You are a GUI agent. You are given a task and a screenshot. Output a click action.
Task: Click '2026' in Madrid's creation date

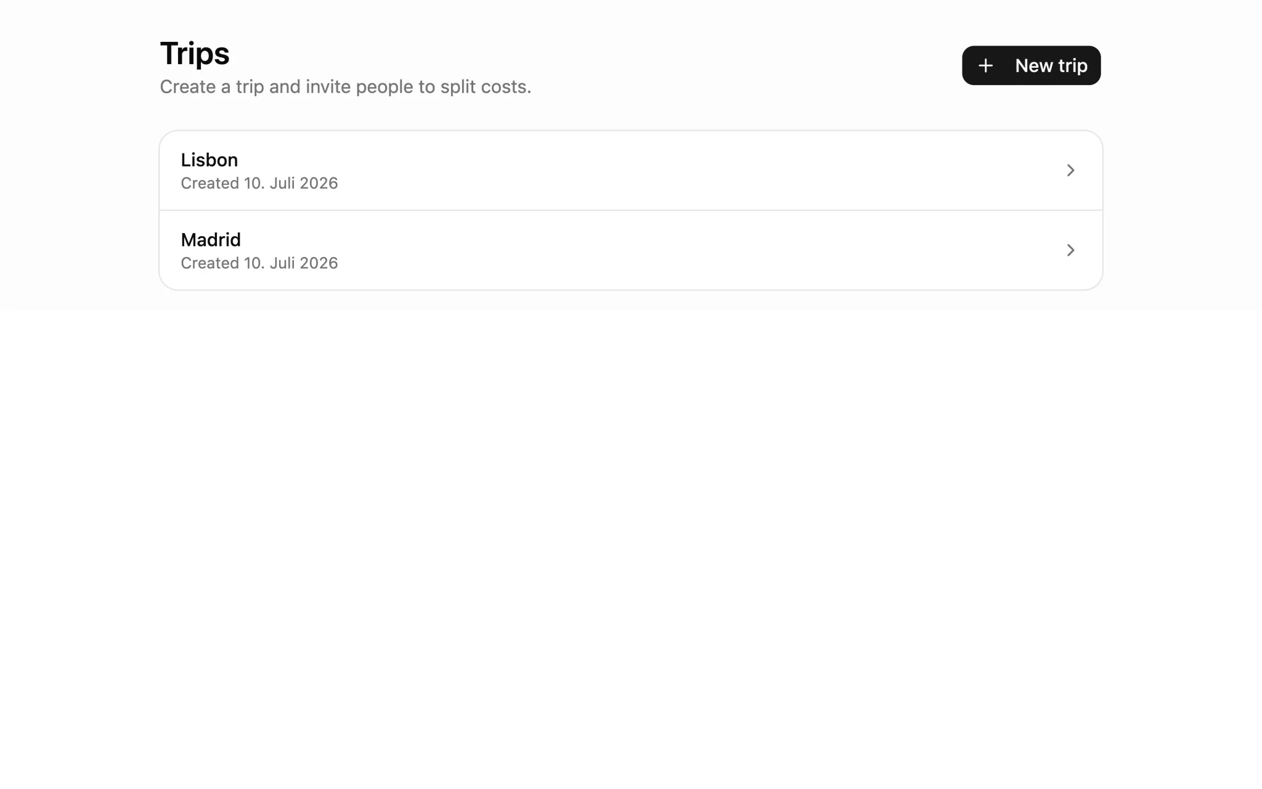tap(319, 263)
